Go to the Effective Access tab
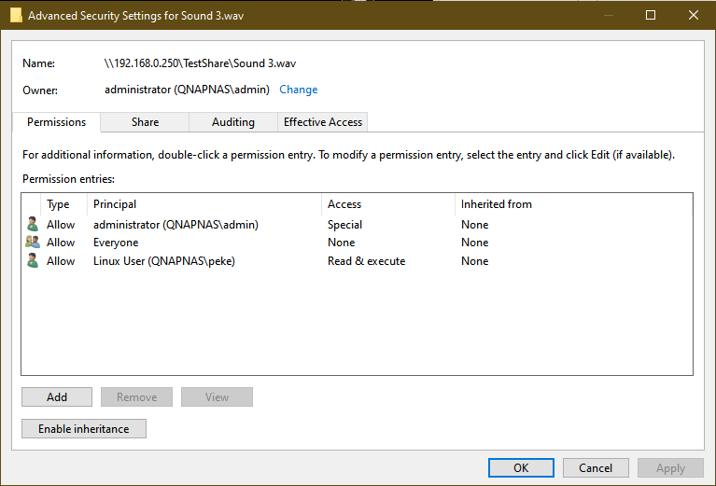Image resolution: width=716 pixels, height=486 pixels. click(x=323, y=122)
